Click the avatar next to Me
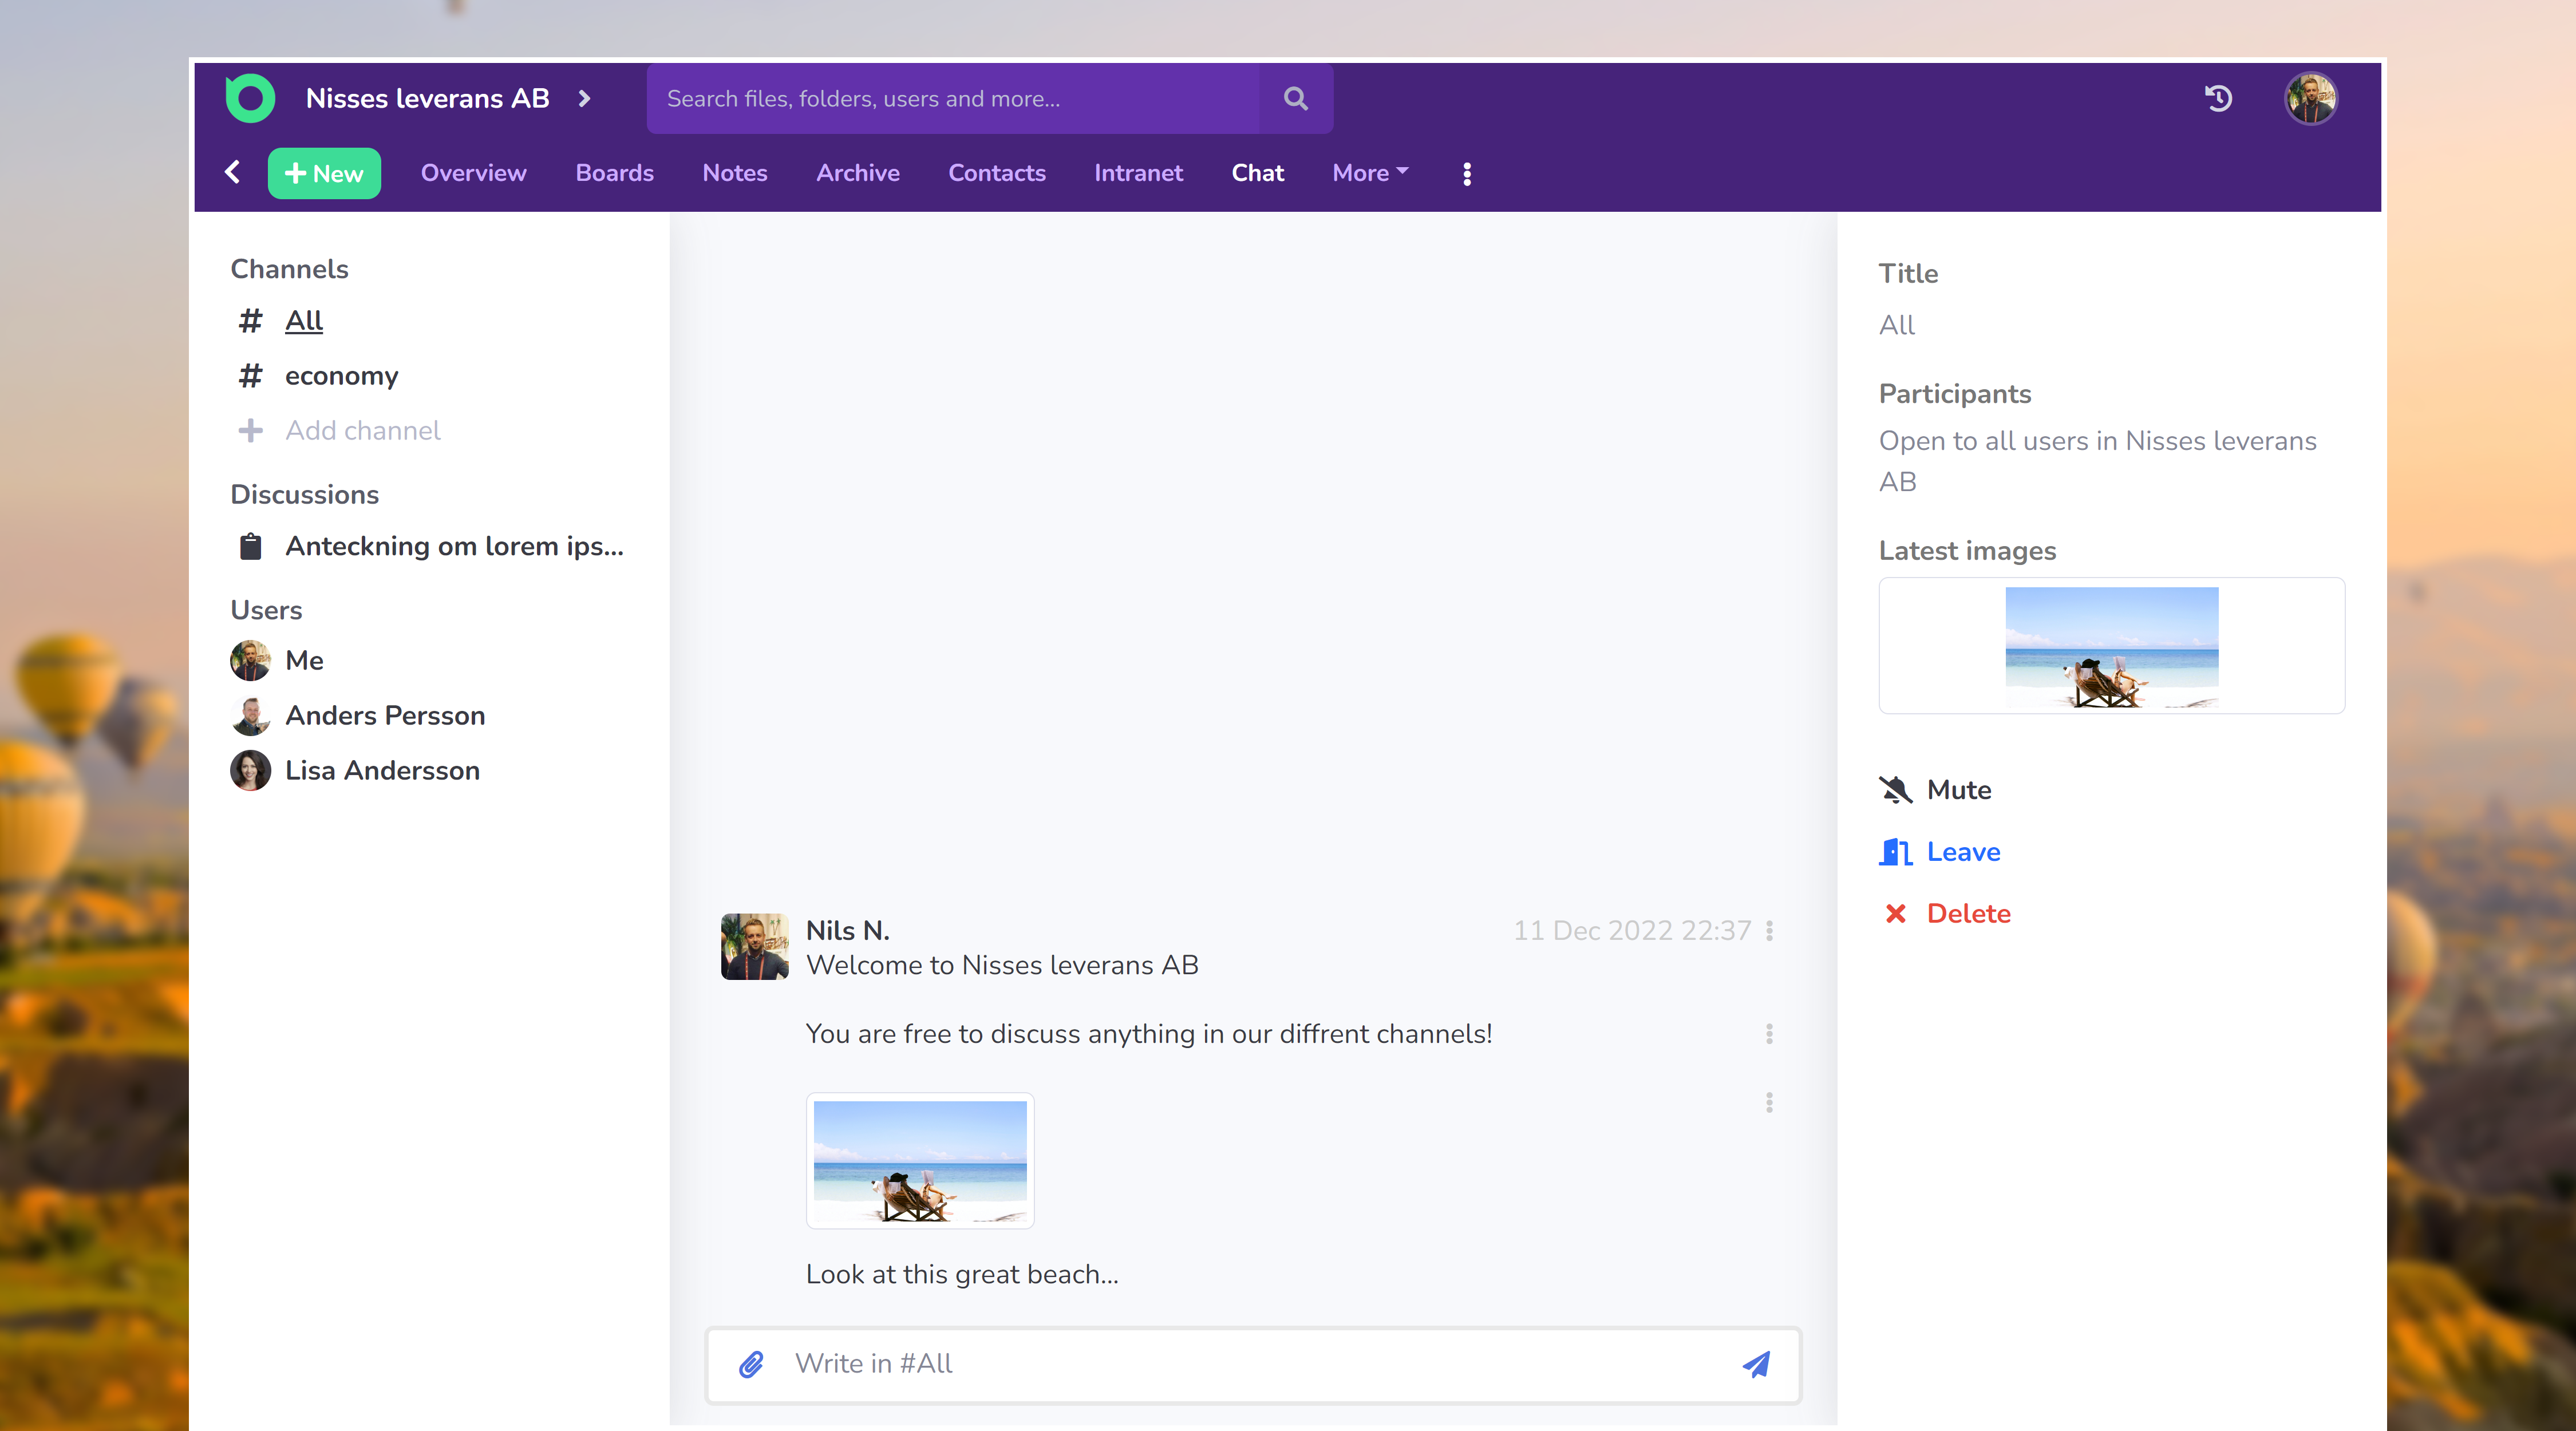This screenshot has height=1431, width=2576. click(x=250, y=660)
